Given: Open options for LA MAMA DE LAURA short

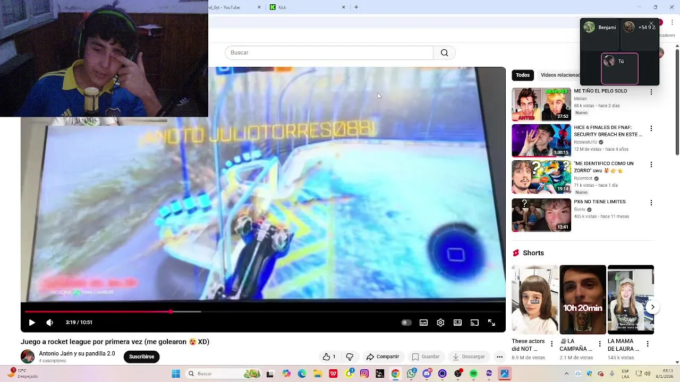Looking at the screenshot, I should (648, 344).
